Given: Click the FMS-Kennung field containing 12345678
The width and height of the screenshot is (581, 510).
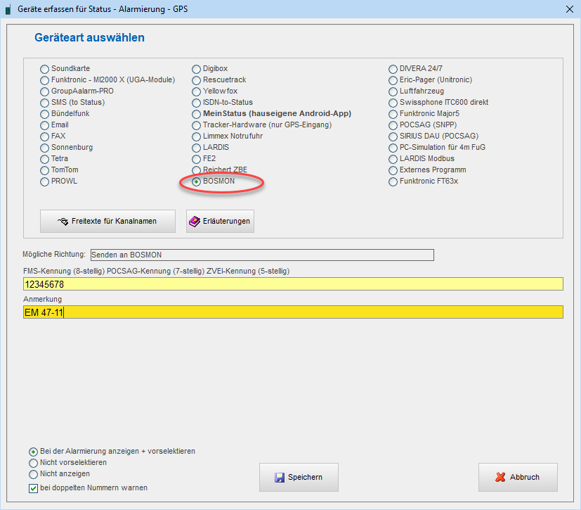Looking at the screenshot, I should (292, 284).
